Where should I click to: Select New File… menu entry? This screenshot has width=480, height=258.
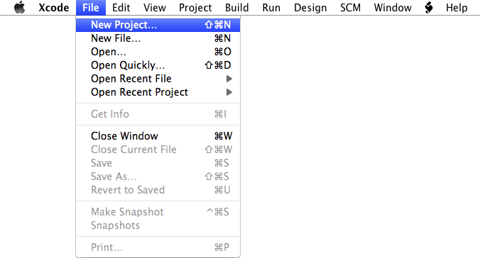click(x=158, y=38)
